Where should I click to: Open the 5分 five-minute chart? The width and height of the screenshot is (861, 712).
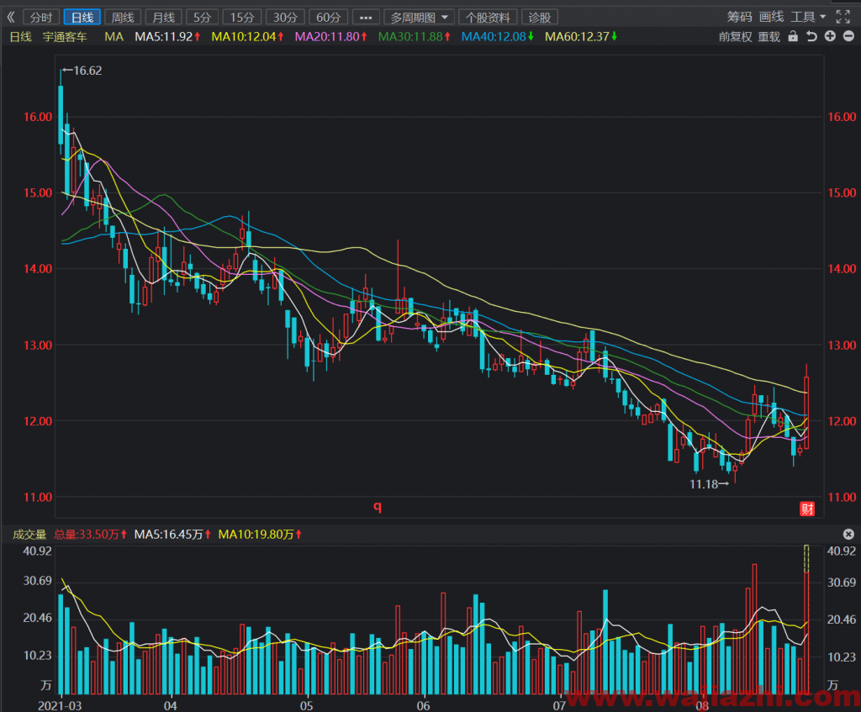click(202, 18)
